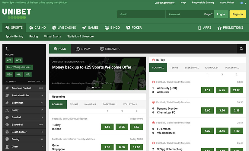The width and height of the screenshot is (249, 151).
Task: Click the Casino chips icon
Action: (x=31, y=28)
